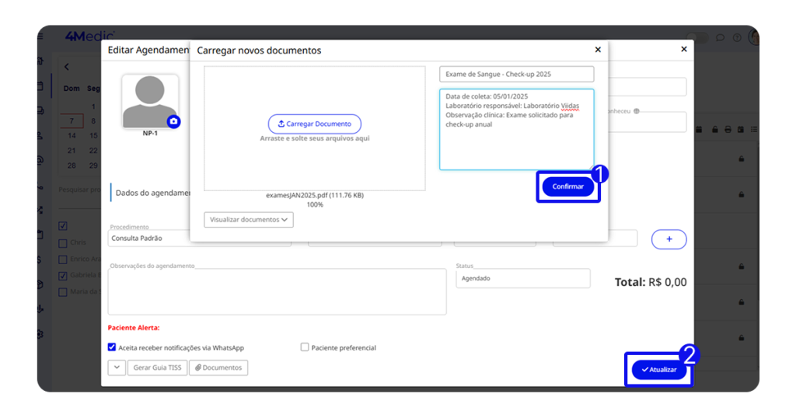Open the Status dropdown showing Agendado
This screenshot has width=796, height=418.
(522, 278)
